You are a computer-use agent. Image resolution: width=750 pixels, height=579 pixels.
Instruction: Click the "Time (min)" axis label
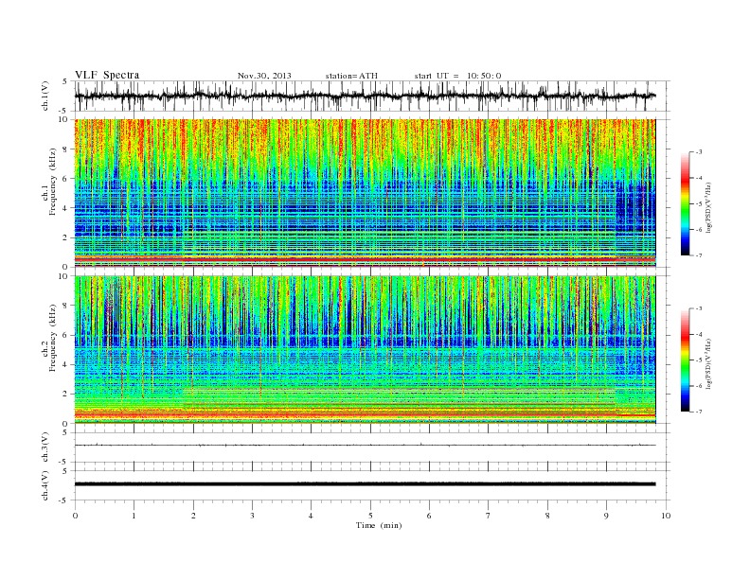pyautogui.click(x=379, y=525)
